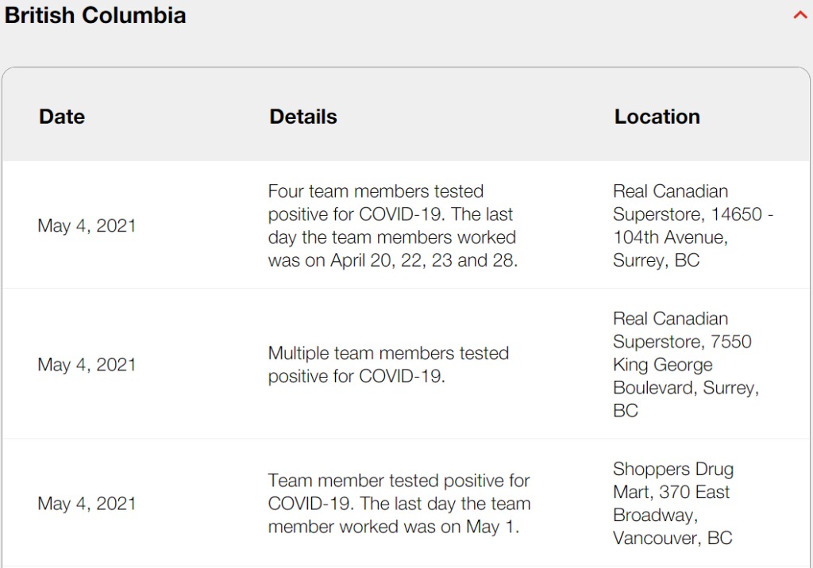The width and height of the screenshot is (813, 568).
Task: Click the 'King George' address line
Action: pyautogui.click(x=663, y=365)
